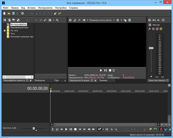Screen dimensions: 173x138
Task: Click the Record microphone button in transport bar
Action: (53, 129)
